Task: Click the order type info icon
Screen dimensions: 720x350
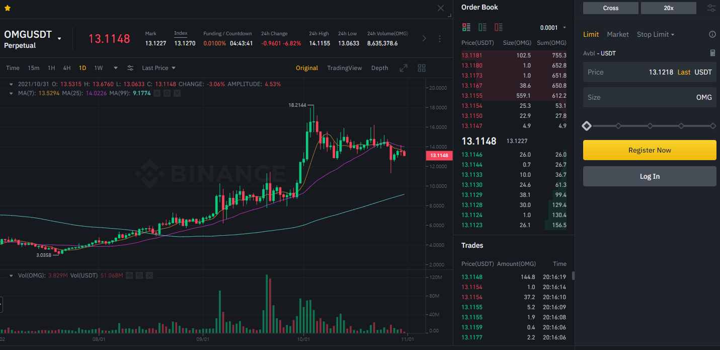Action: 712,34
